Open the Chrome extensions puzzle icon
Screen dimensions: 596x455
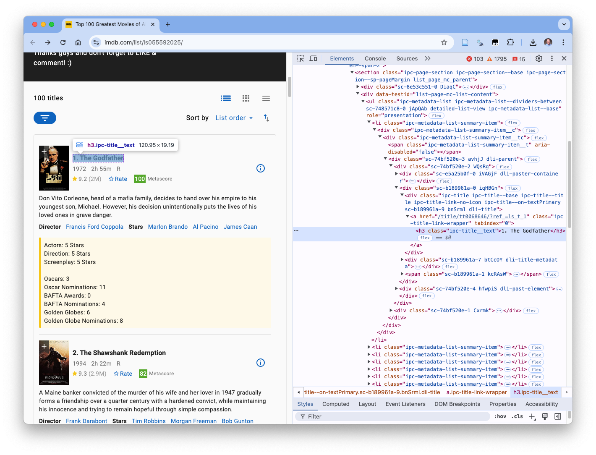click(510, 42)
